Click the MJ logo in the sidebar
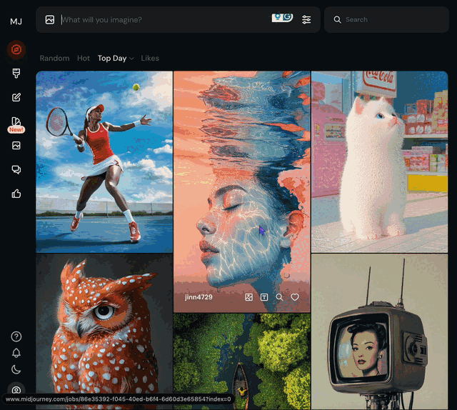This screenshot has width=457, height=410. pos(16,21)
